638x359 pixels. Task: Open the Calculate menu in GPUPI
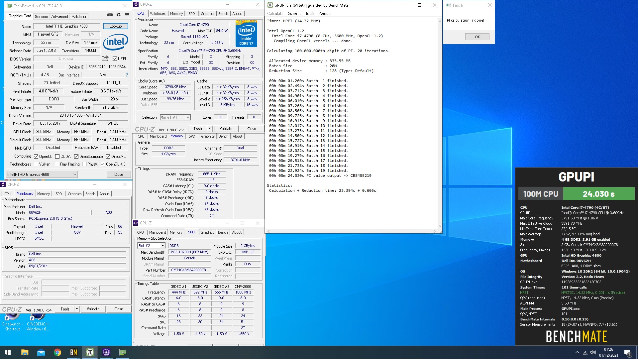point(275,14)
